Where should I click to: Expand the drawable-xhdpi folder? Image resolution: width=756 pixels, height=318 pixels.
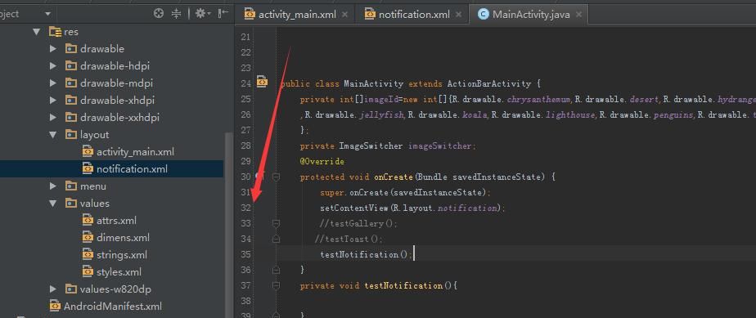(x=53, y=101)
